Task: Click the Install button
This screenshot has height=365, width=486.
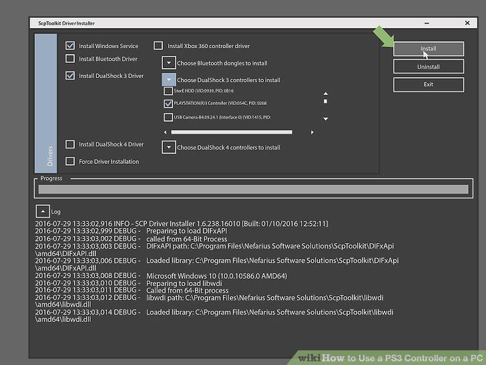Action: pyautogui.click(x=429, y=49)
